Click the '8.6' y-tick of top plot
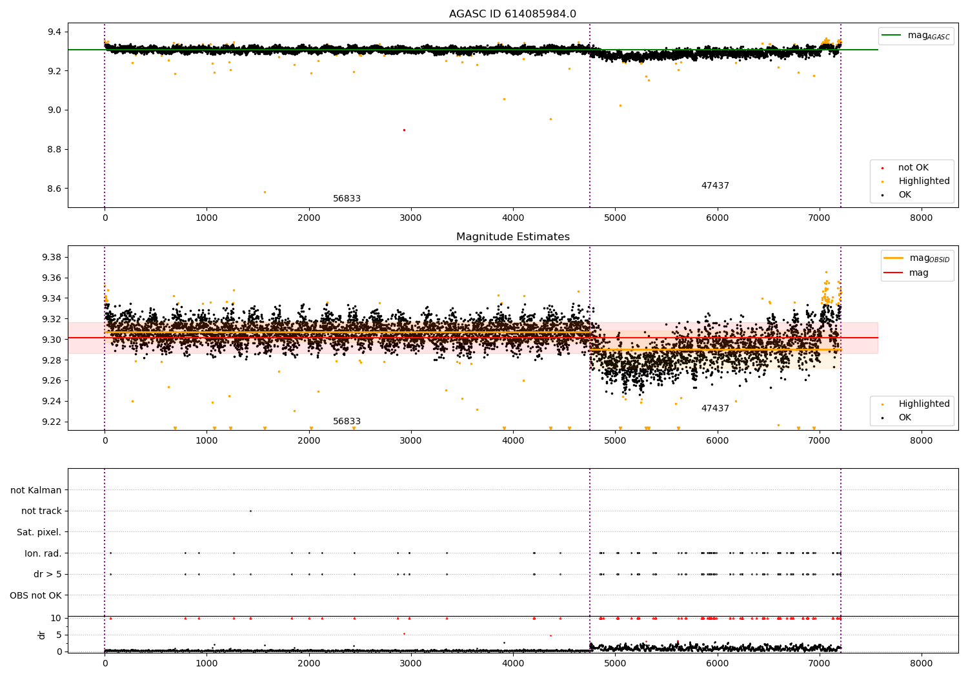 point(55,189)
